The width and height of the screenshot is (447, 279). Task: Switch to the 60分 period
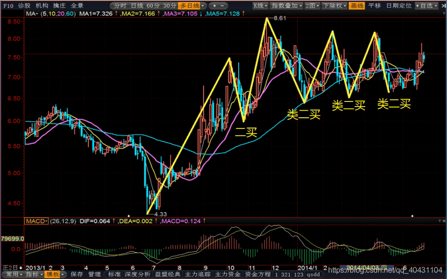[x=154, y=6]
